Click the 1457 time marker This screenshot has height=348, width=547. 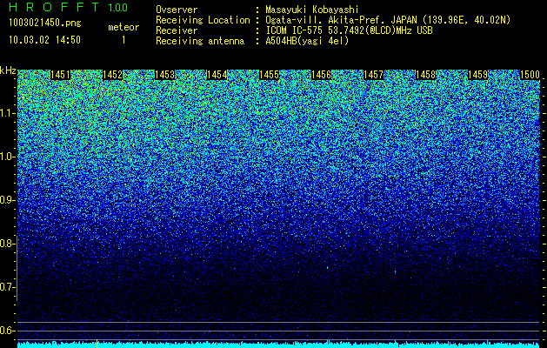[373, 75]
